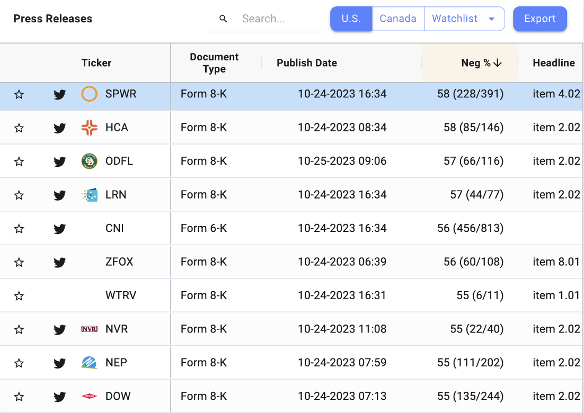Click the magnifying glass search icon
Viewport: 584px width, 413px height.
(x=223, y=19)
